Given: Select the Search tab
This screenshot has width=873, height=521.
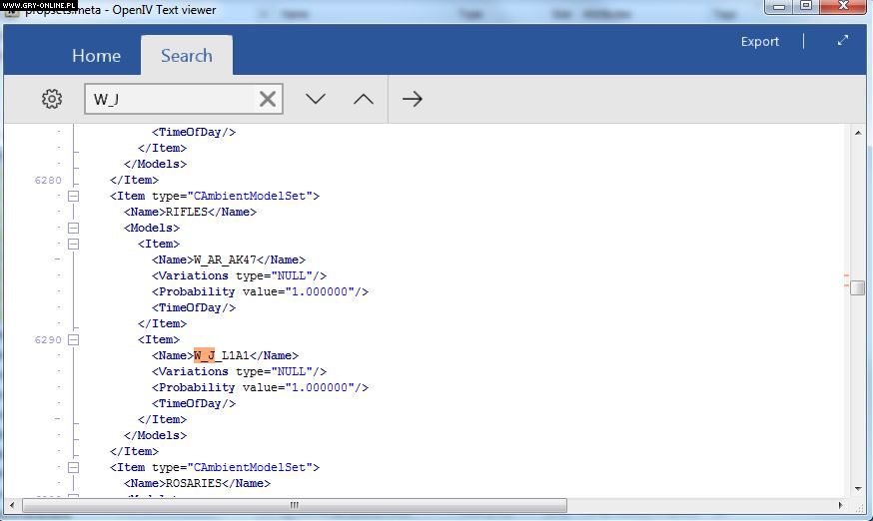Looking at the screenshot, I should click(x=187, y=56).
